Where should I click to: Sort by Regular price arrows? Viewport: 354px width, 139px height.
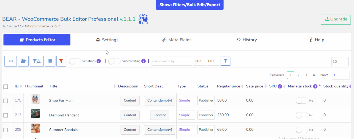click(x=242, y=86)
